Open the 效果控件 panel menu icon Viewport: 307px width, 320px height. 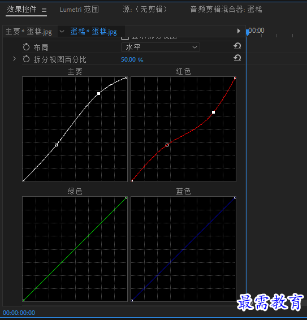[44, 10]
